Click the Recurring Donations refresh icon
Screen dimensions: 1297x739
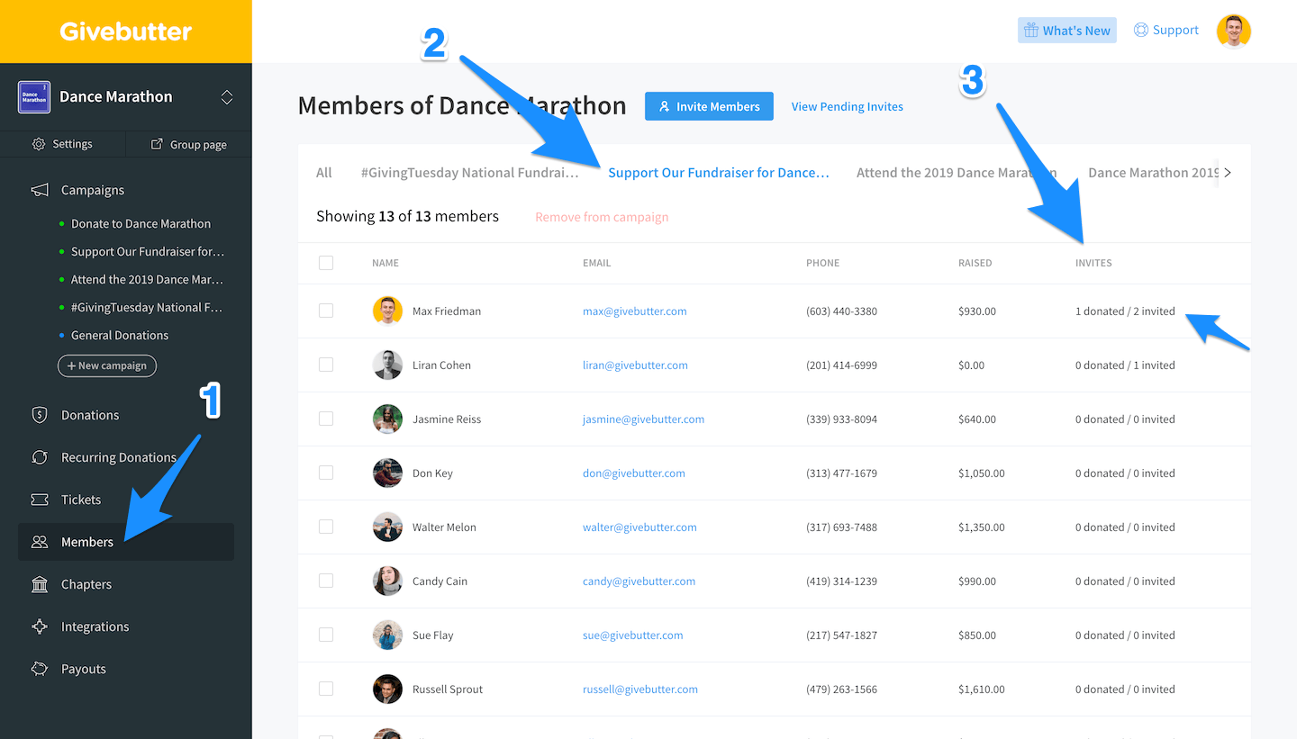tap(40, 457)
